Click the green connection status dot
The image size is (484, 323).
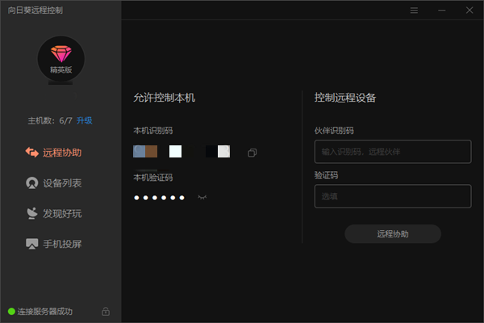pyautogui.click(x=11, y=311)
